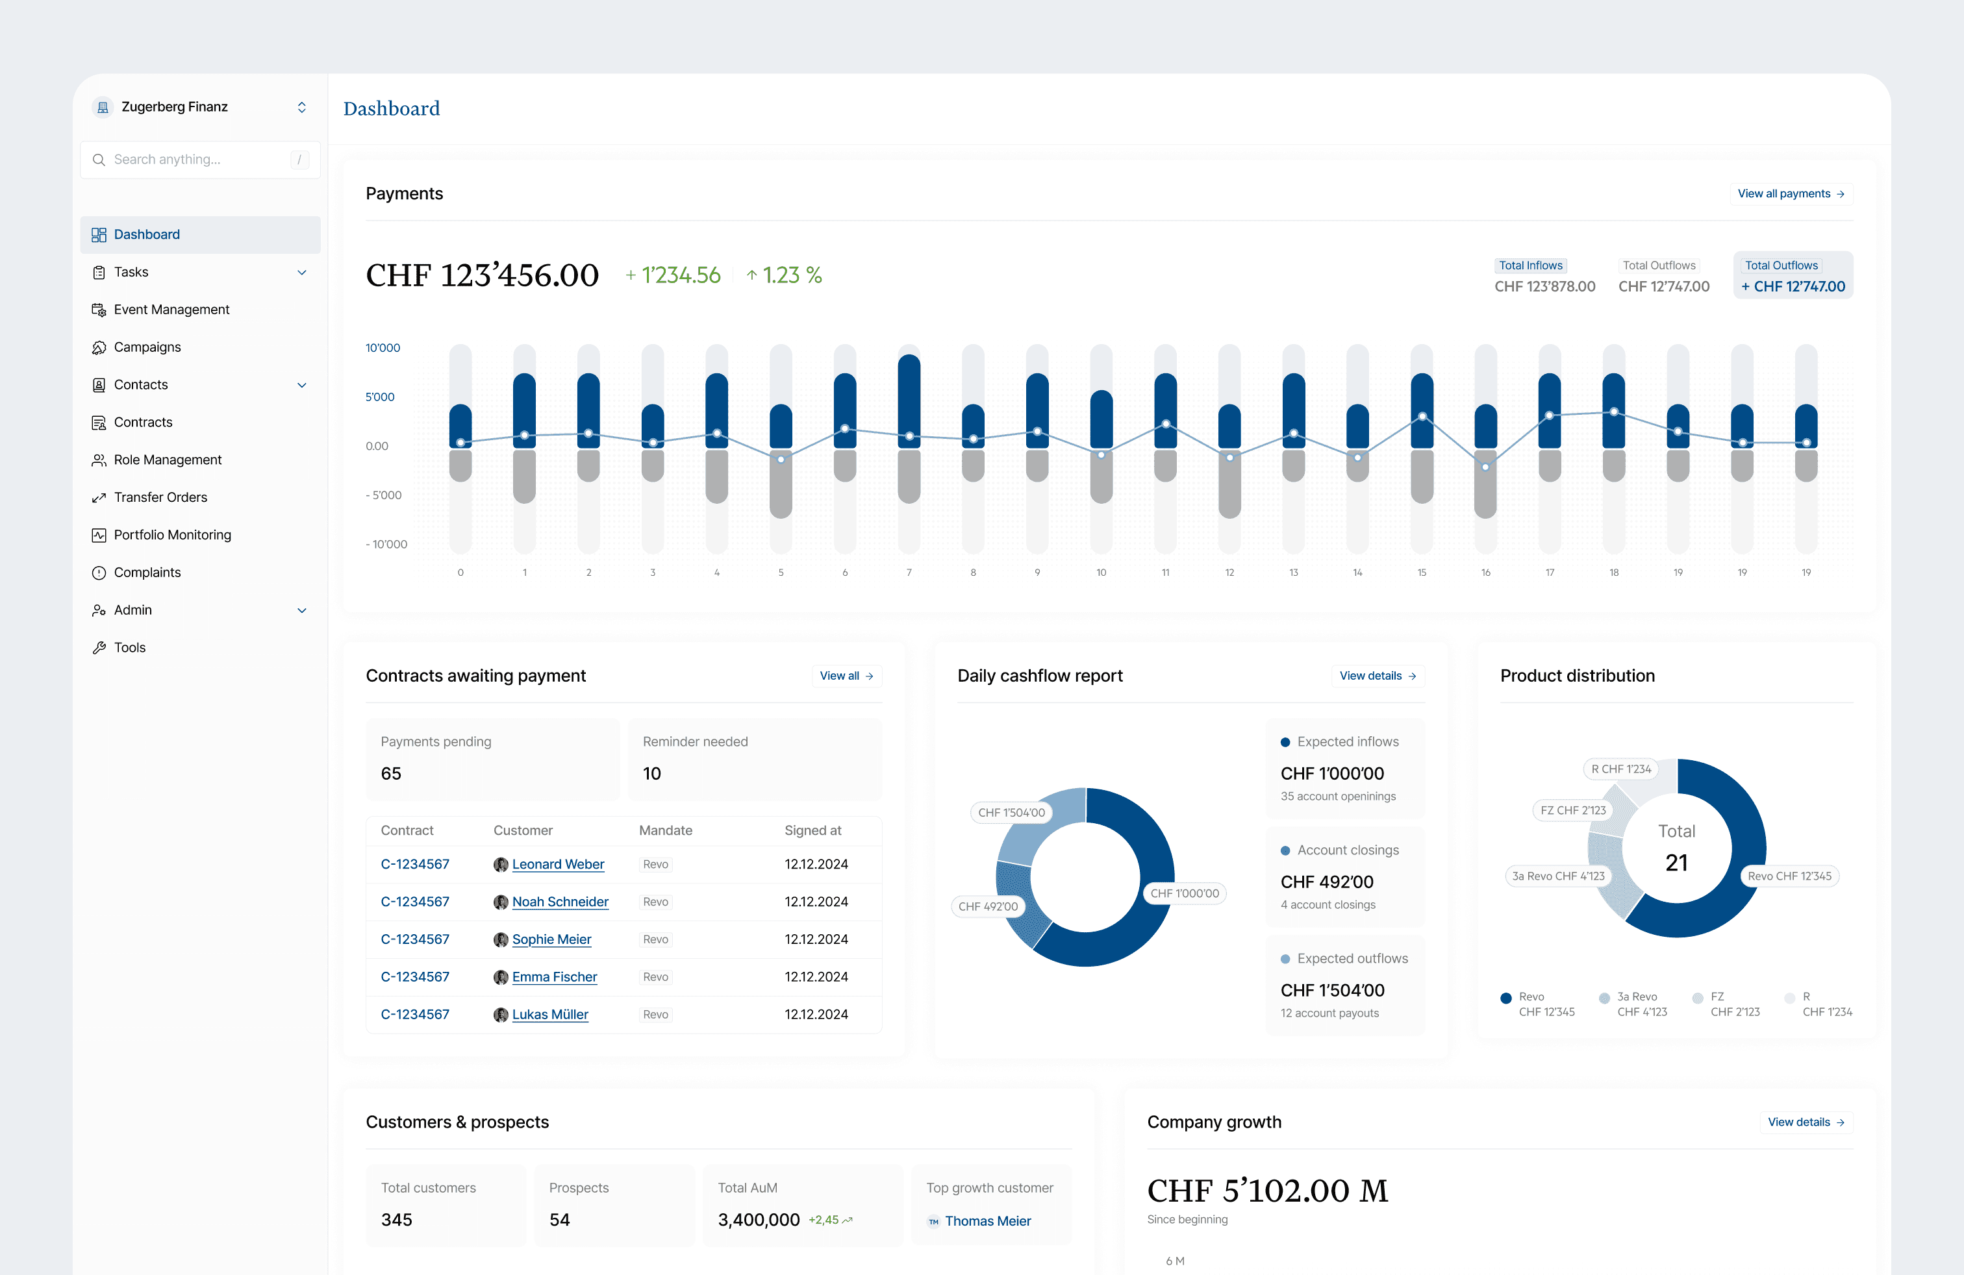Click the Tools wrench icon
The width and height of the screenshot is (1964, 1275).
click(99, 647)
